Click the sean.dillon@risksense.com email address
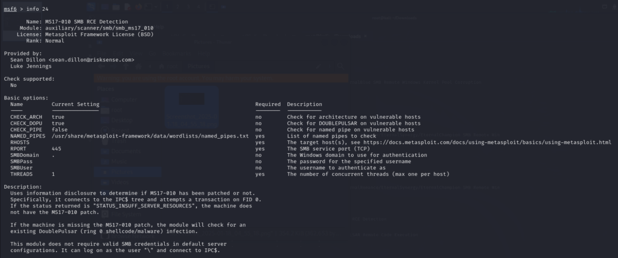The image size is (618, 258). coord(91,60)
